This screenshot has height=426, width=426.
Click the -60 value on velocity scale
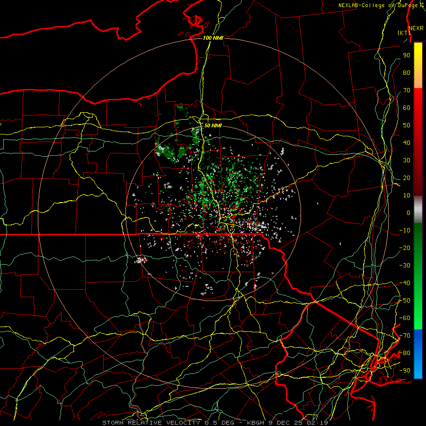pyautogui.click(x=405, y=318)
